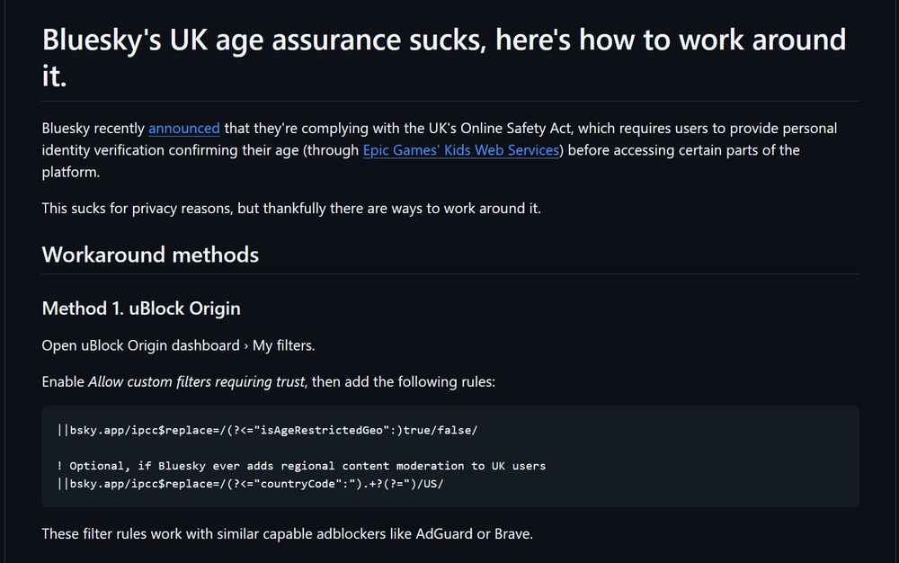Image resolution: width=899 pixels, height=563 pixels.
Task: Click the sentence about similar capable adblockers
Action: [x=288, y=534]
